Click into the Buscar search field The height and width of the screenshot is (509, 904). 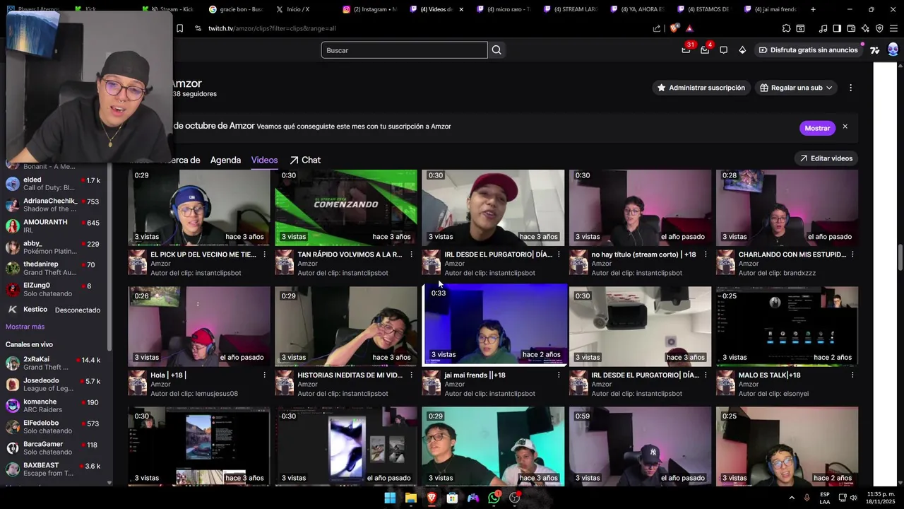coord(404,50)
